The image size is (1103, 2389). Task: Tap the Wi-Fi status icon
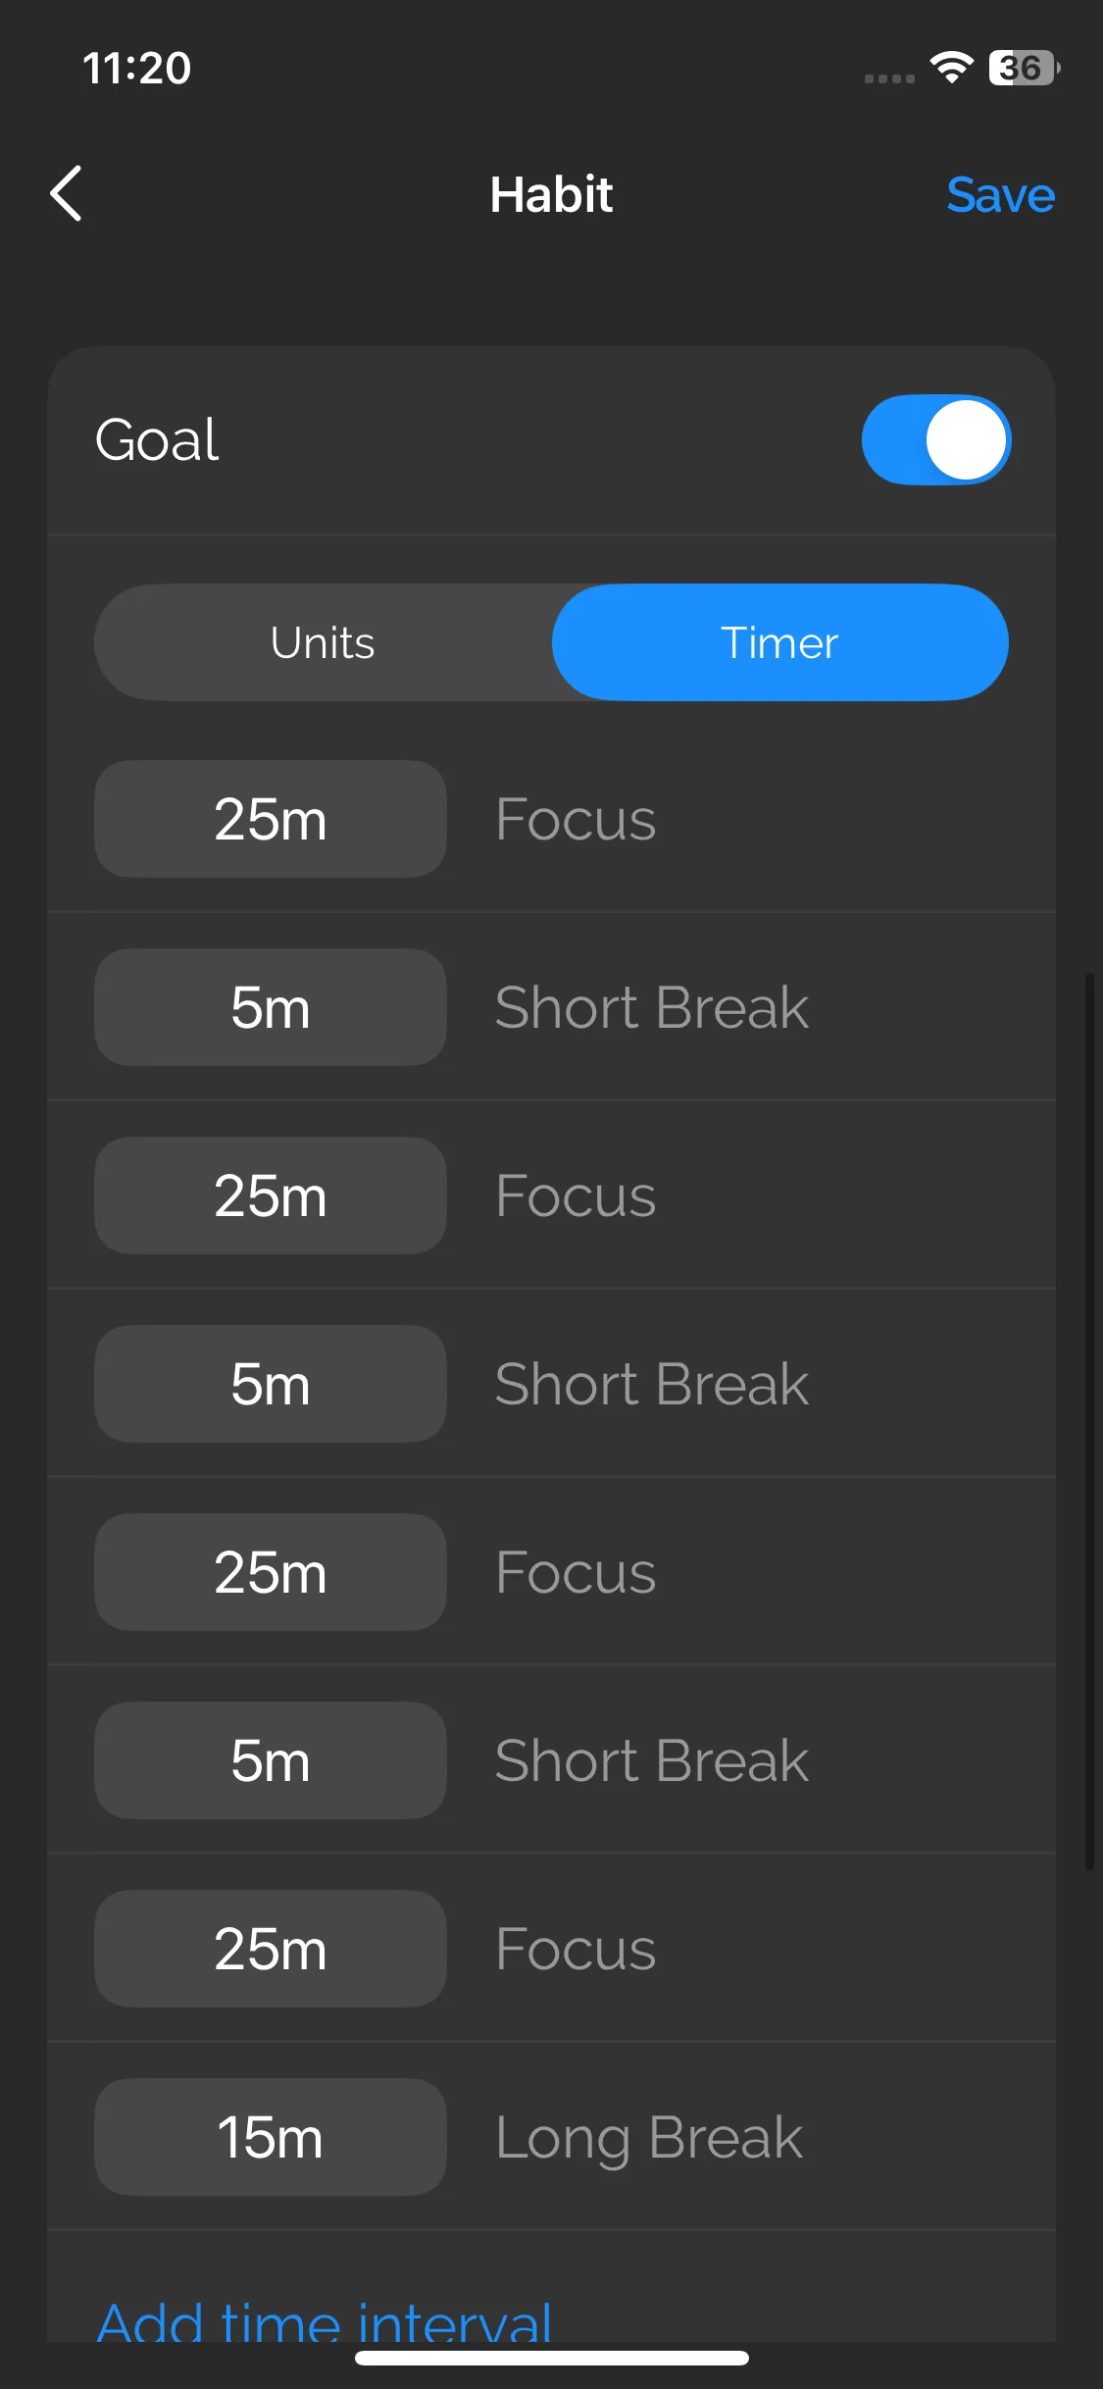point(951,68)
